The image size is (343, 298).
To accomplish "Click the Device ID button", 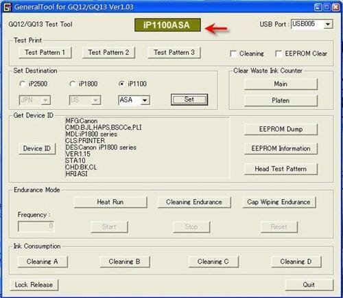I will pos(37,148).
